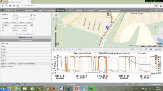Expand the Шаблон dropdown
The height and width of the screenshot is (91, 163).
coord(31,15)
